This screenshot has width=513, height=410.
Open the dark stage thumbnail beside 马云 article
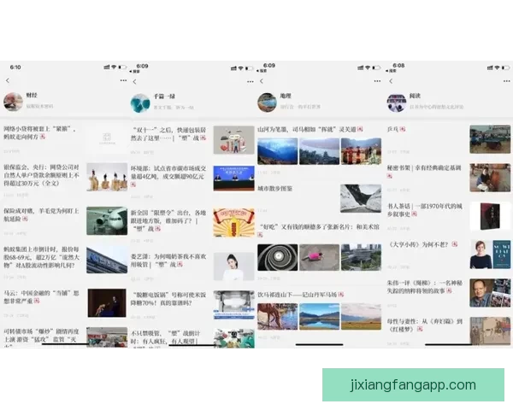[107, 302]
